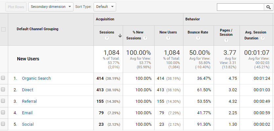Click bounce rate 53.55% in Referral row
The height and width of the screenshot is (131, 274).
[x=204, y=101]
